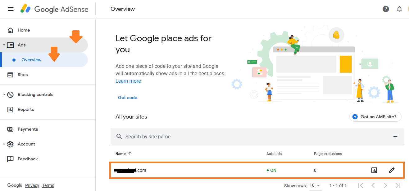This screenshot has height=191, width=409.
Task: View the site's report chart icon
Action: [x=374, y=170]
